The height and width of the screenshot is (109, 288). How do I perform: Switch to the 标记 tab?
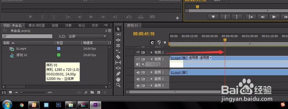(x=82, y=25)
